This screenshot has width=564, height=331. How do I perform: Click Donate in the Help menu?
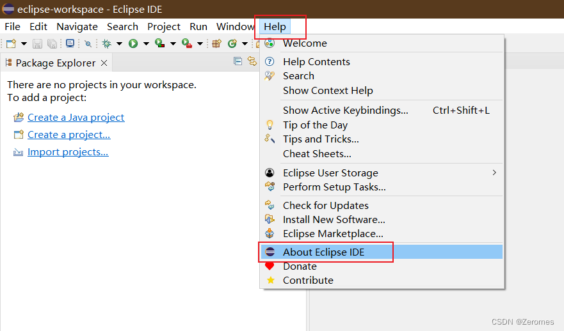[382, 266]
